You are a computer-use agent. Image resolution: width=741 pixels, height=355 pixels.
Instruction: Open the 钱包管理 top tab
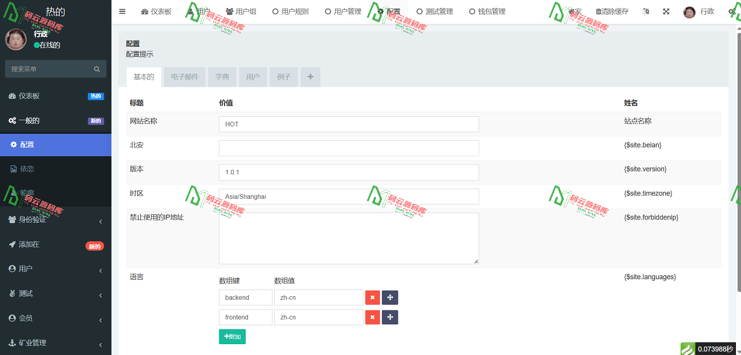487,11
